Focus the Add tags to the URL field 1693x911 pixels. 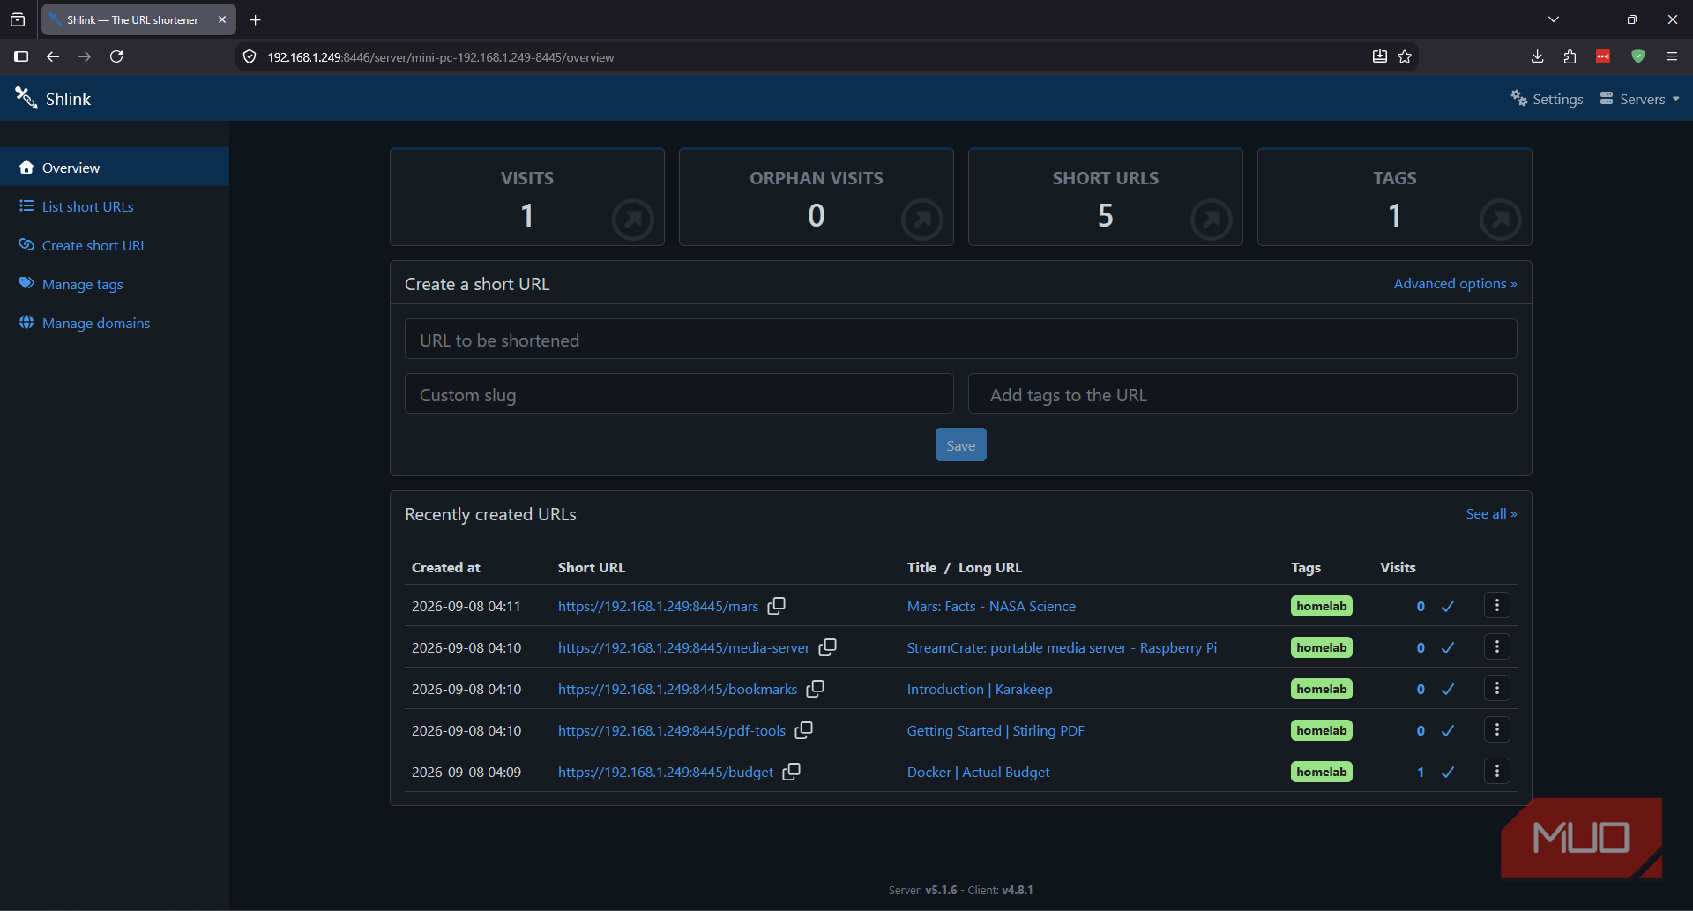point(1242,394)
